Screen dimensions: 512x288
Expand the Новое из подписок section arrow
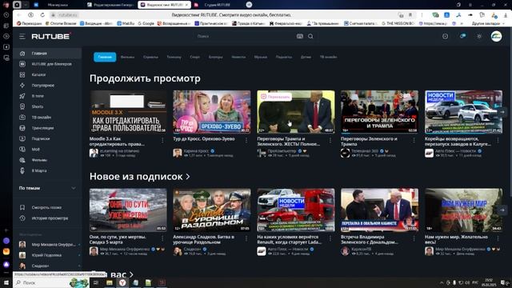(188, 177)
